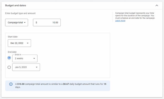The height and width of the screenshot is (99, 164).
Task: Click the info icon in the blue notice
Action: tap(11, 84)
